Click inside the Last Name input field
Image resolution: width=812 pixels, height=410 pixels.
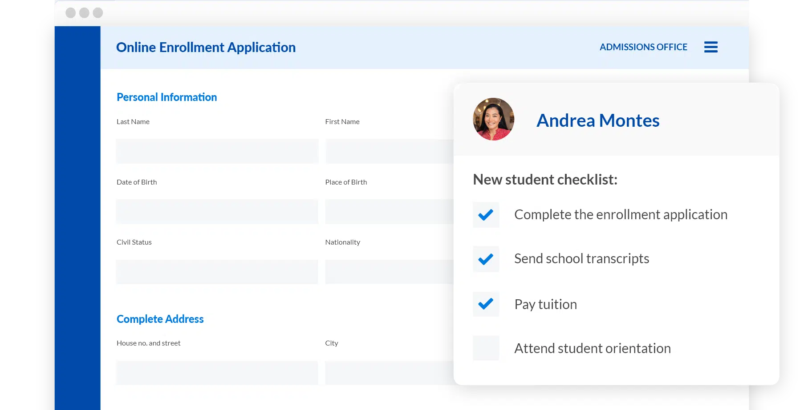[217, 151]
